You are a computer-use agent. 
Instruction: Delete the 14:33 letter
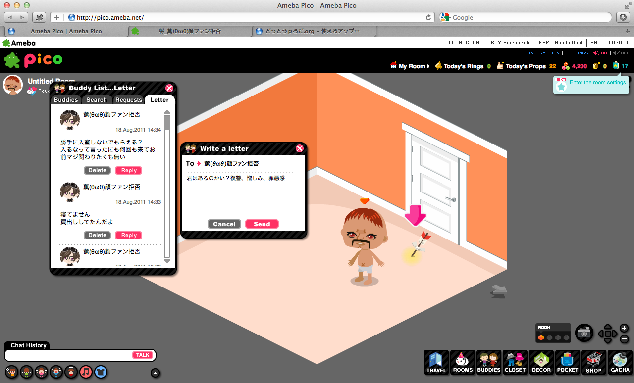[x=98, y=235]
